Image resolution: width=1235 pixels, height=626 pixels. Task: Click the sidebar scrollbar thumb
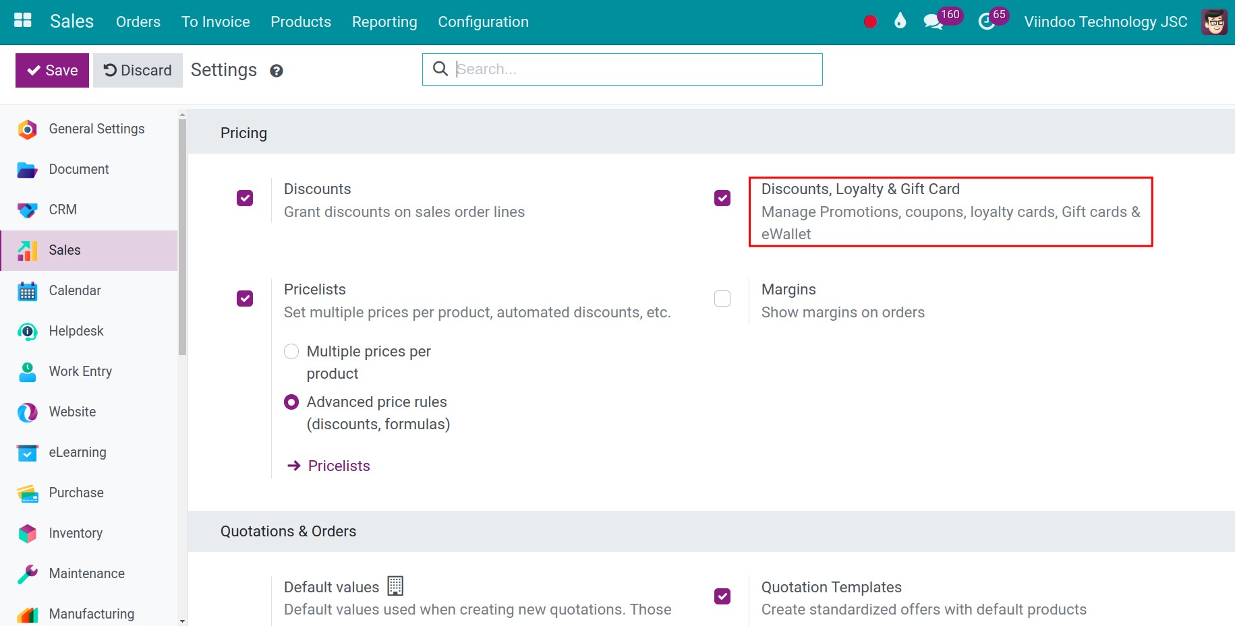182,237
